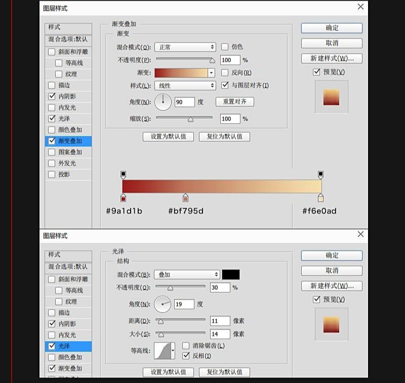Click 确定 in satin dialog
The height and width of the screenshot is (383, 405).
(x=332, y=256)
